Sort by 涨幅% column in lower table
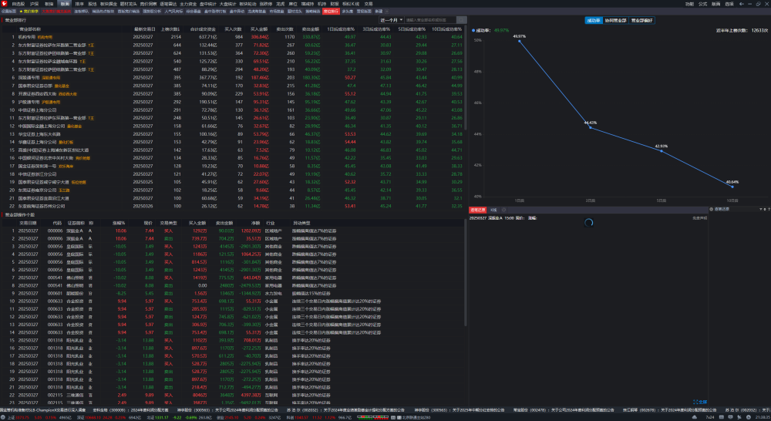Viewport: 771px width, 421px height. pos(119,223)
